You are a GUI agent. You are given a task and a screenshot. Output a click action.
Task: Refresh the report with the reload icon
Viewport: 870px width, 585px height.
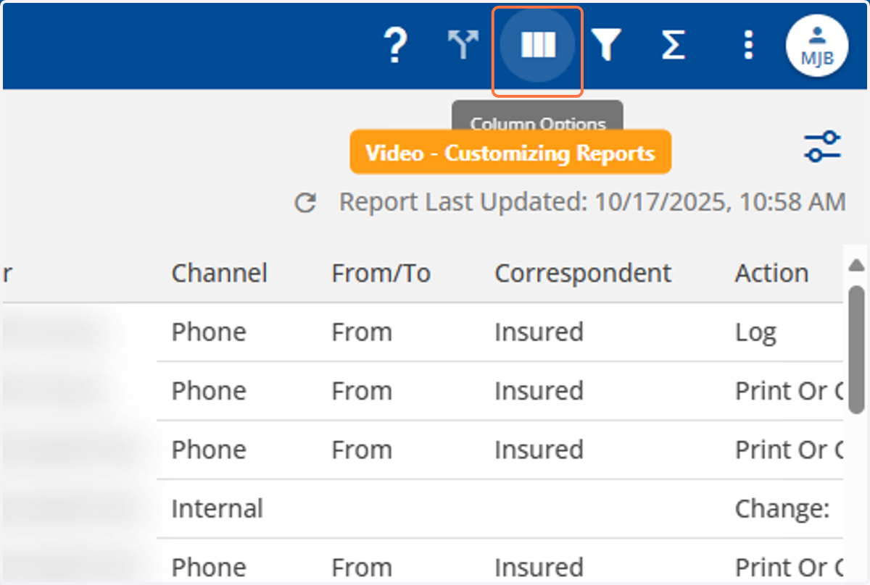305,203
